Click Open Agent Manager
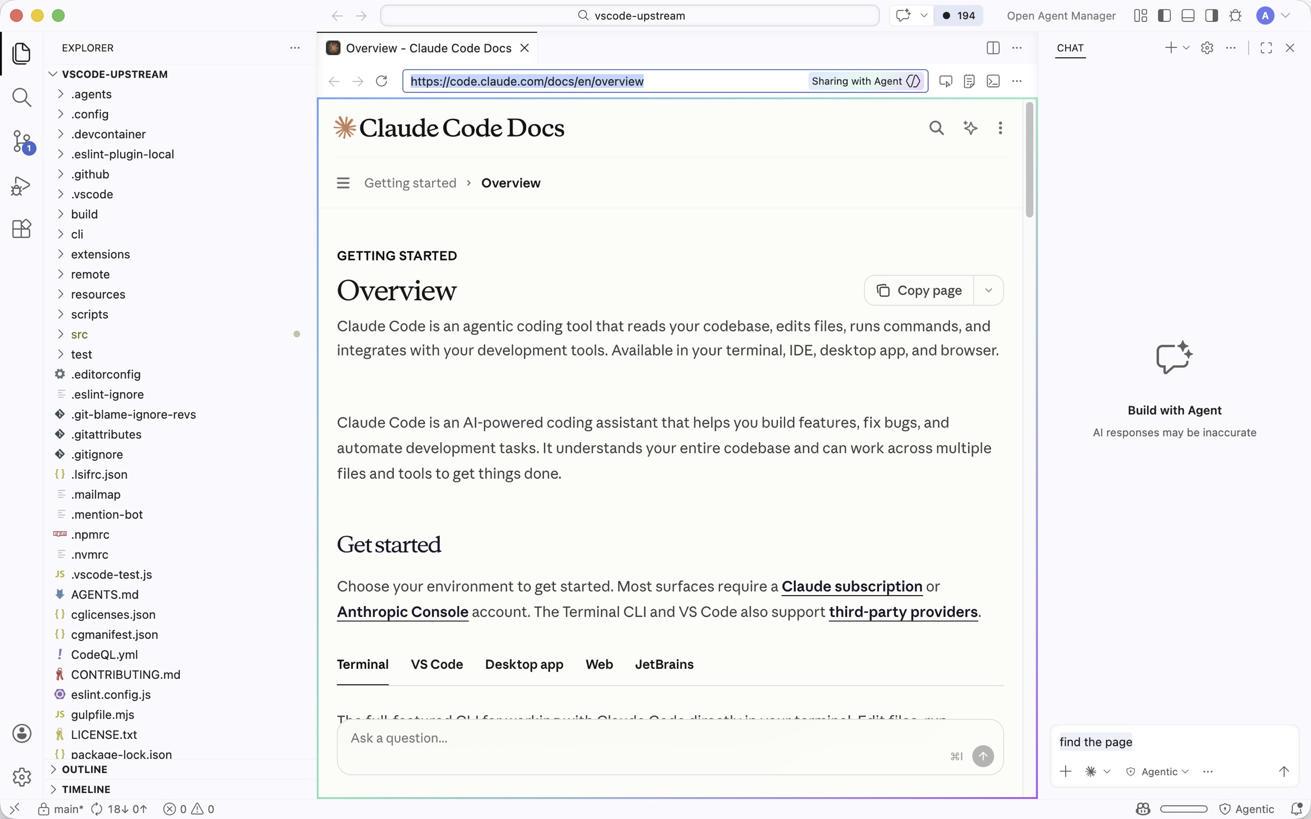This screenshot has height=819, width=1311. [x=1061, y=15]
